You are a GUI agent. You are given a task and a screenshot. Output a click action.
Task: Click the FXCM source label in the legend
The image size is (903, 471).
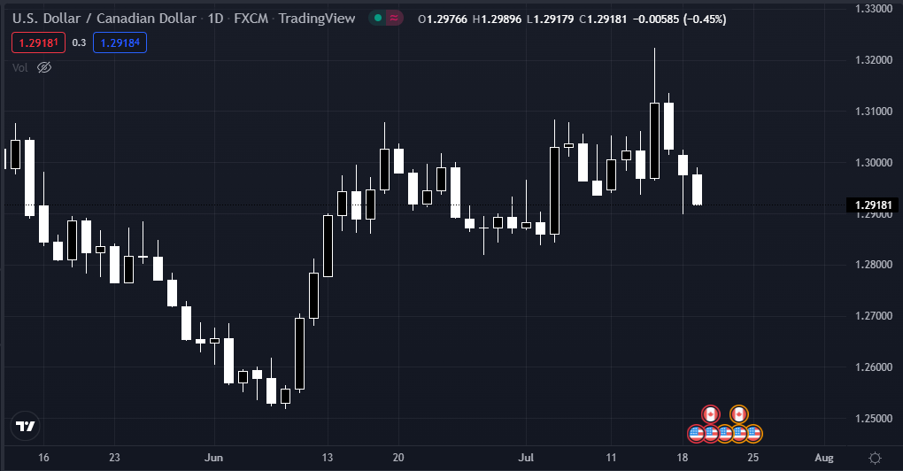pos(251,19)
